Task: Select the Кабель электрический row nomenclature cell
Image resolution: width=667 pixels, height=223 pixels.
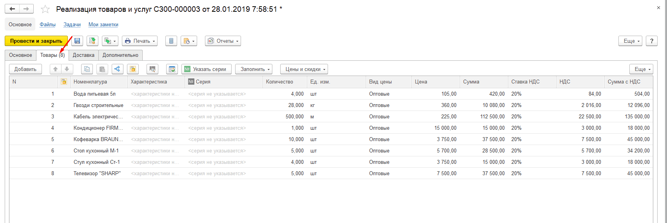Action: pyautogui.click(x=98, y=116)
